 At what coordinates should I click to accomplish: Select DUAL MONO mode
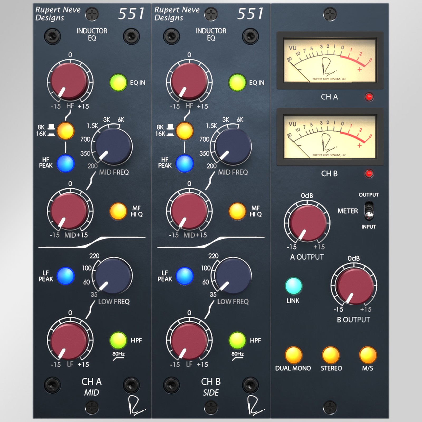click(x=293, y=355)
